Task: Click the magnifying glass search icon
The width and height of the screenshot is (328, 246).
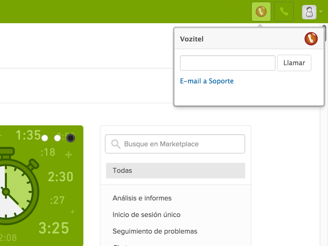Action: [x=116, y=144]
